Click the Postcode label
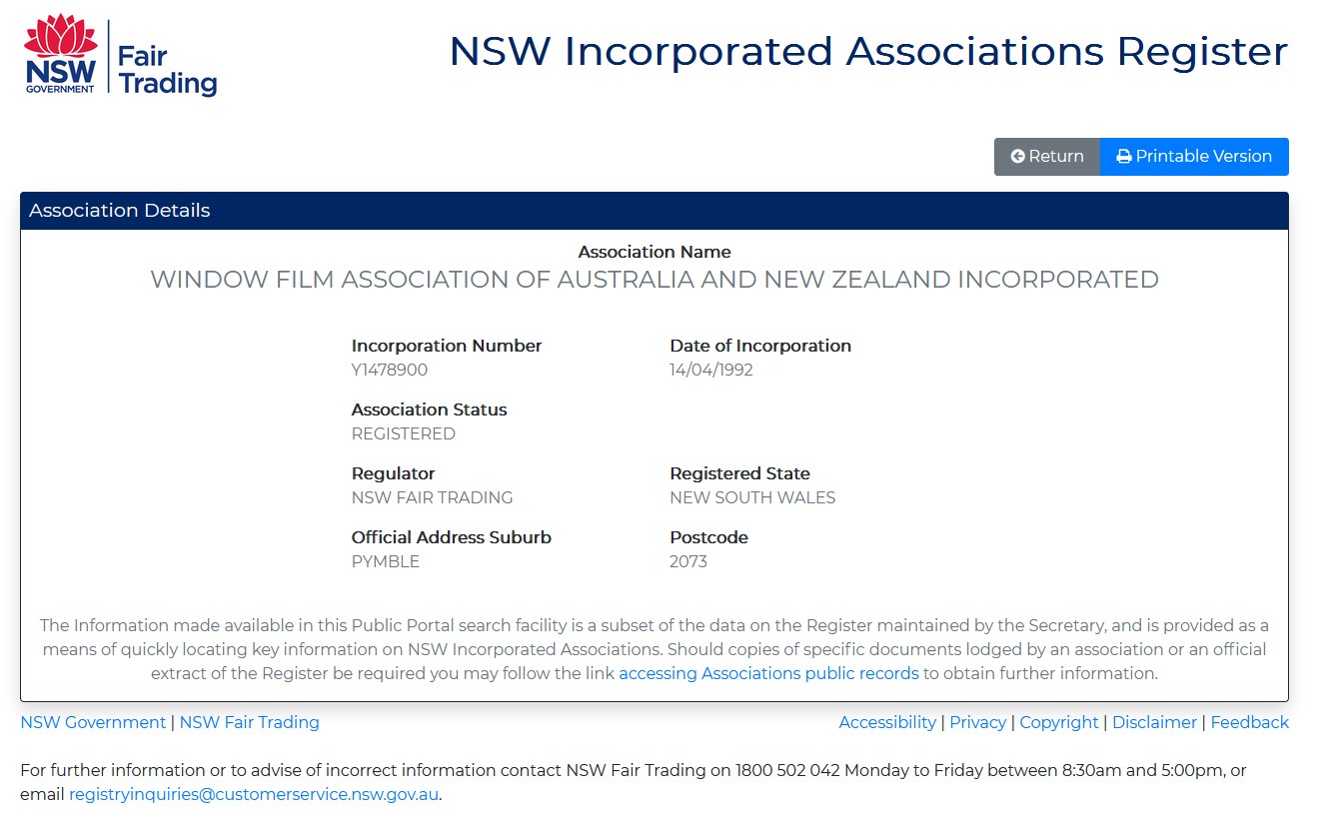The image size is (1327, 814). point(709,537)
